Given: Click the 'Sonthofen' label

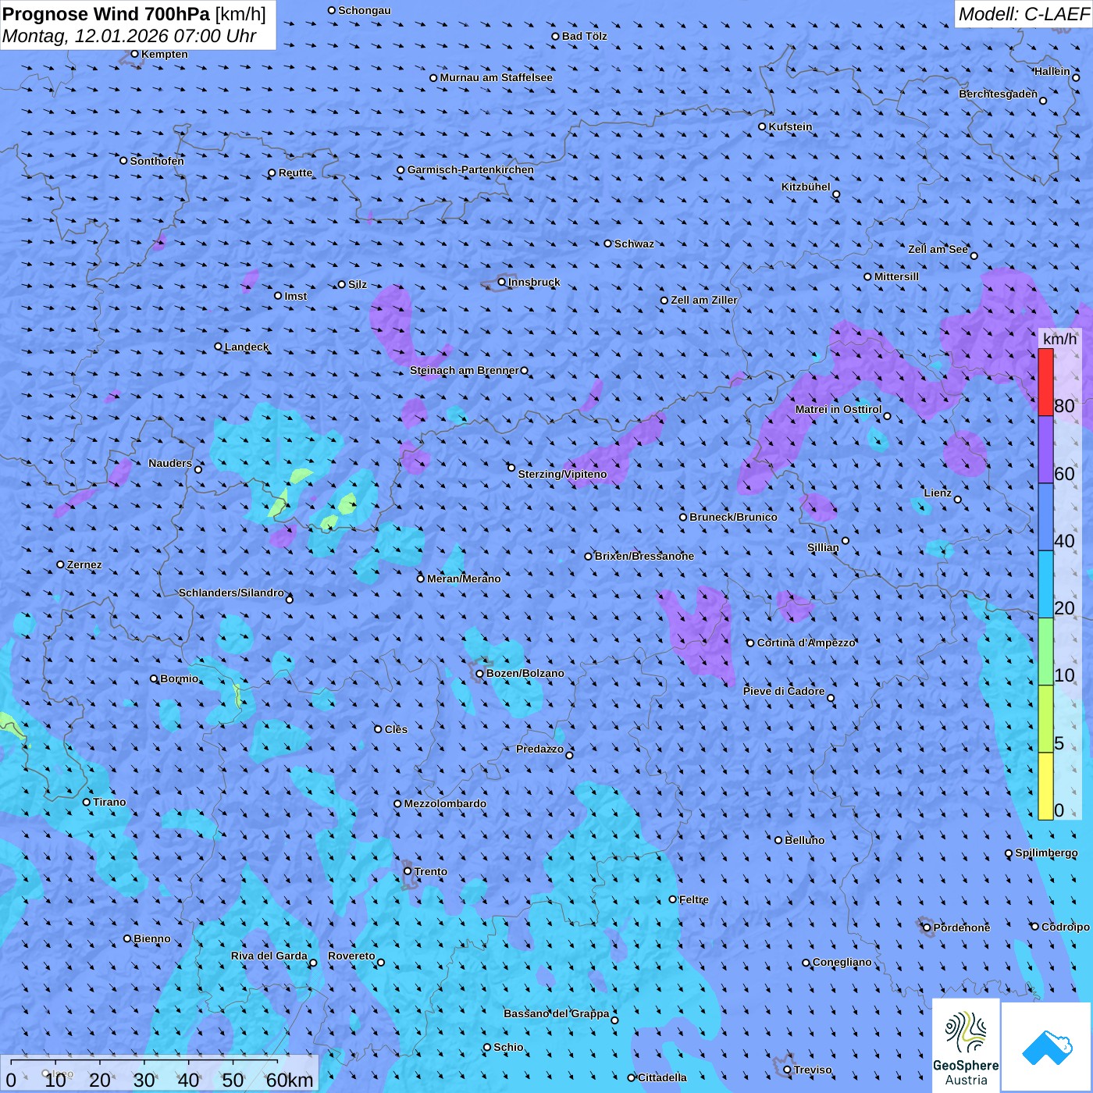Looking at the screenshot, I should (x=158, y=161).
